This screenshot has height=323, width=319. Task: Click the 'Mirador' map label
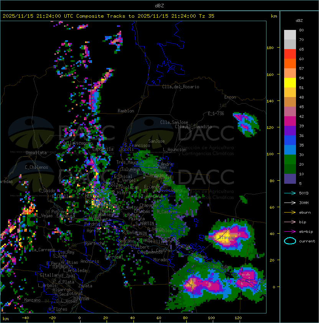click(x=161, y=260)
